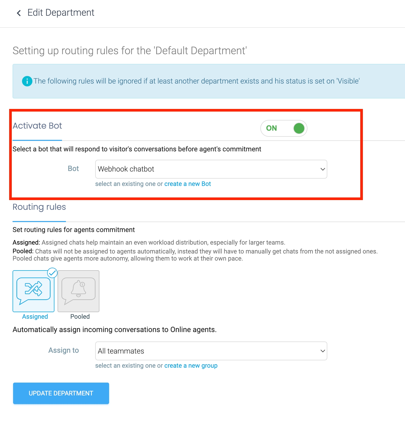Click the "Assign to" field label
Screen dimensions: 405x430
(x=64, y=350)
